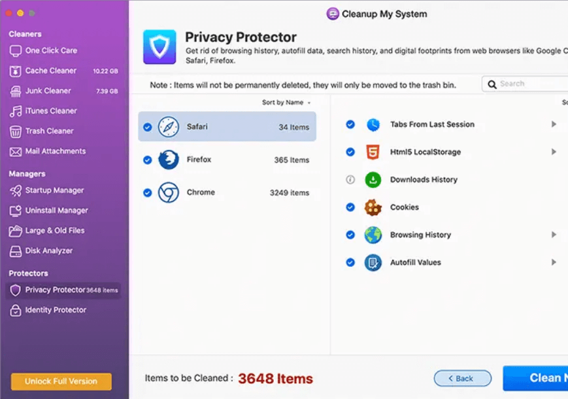Click the '3648 items' sidebar badge

[102, 290]
